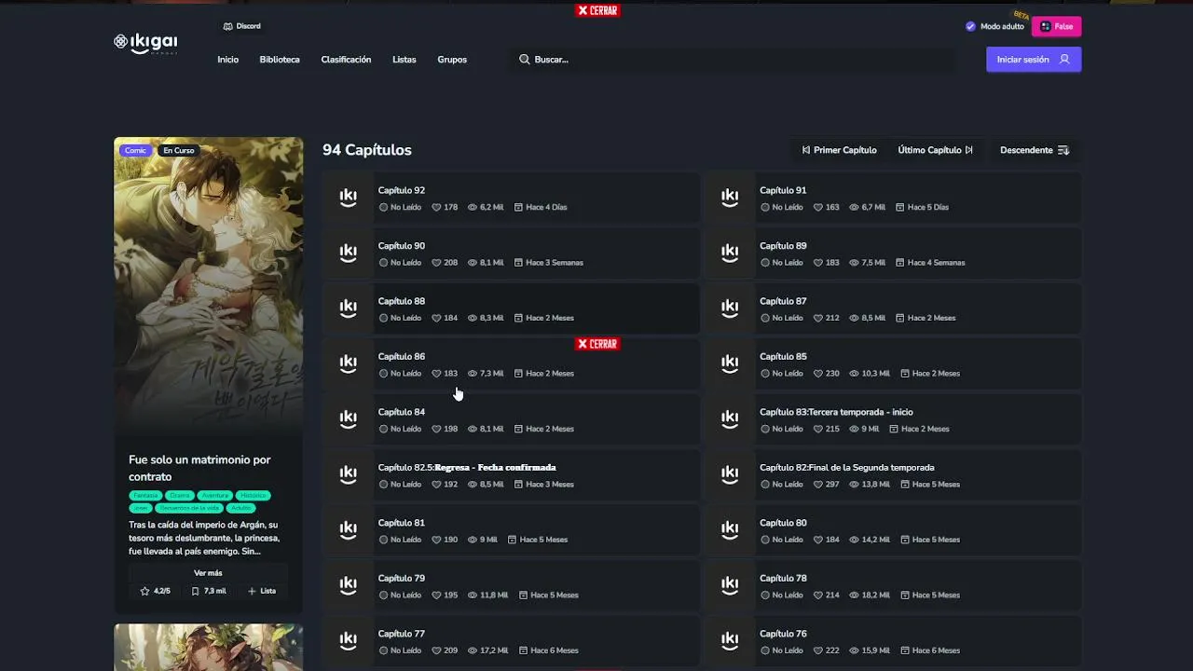Image resolution: width=1193 pixels, height=671 pixels.
Task: Expand description with Ver más
Action: 208,573
